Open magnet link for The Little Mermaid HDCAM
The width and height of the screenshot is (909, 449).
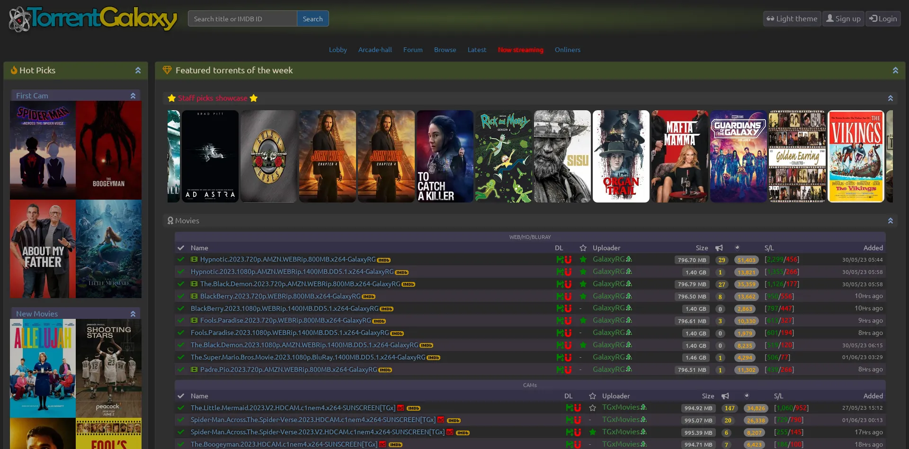pyautogui.click(x=578, y=408)
